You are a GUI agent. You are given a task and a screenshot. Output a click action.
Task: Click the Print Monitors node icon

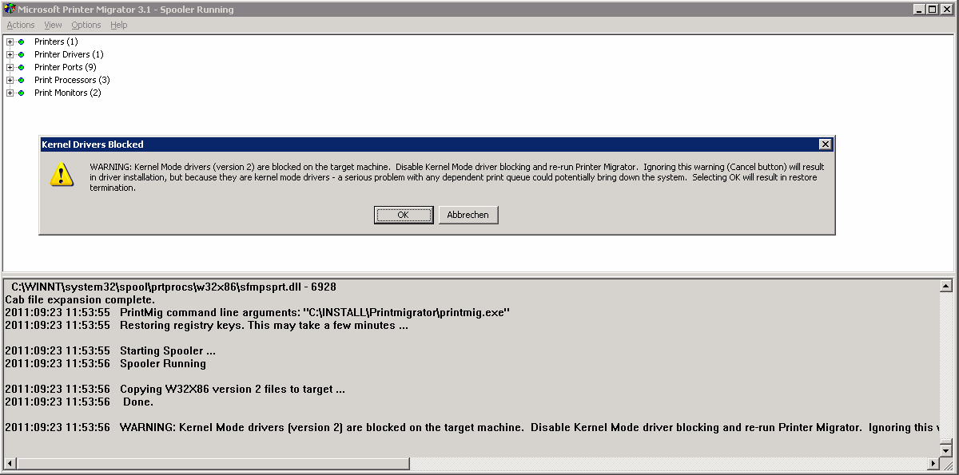(x=22, y=93)
